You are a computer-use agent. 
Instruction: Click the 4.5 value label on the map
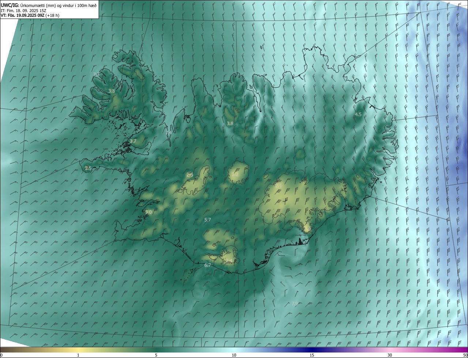point(358,114)
